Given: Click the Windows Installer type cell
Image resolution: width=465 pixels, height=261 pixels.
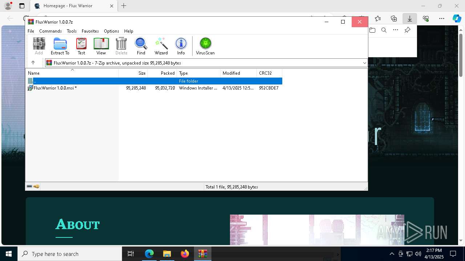Looking at the screenshot, I should pos(198,88).
